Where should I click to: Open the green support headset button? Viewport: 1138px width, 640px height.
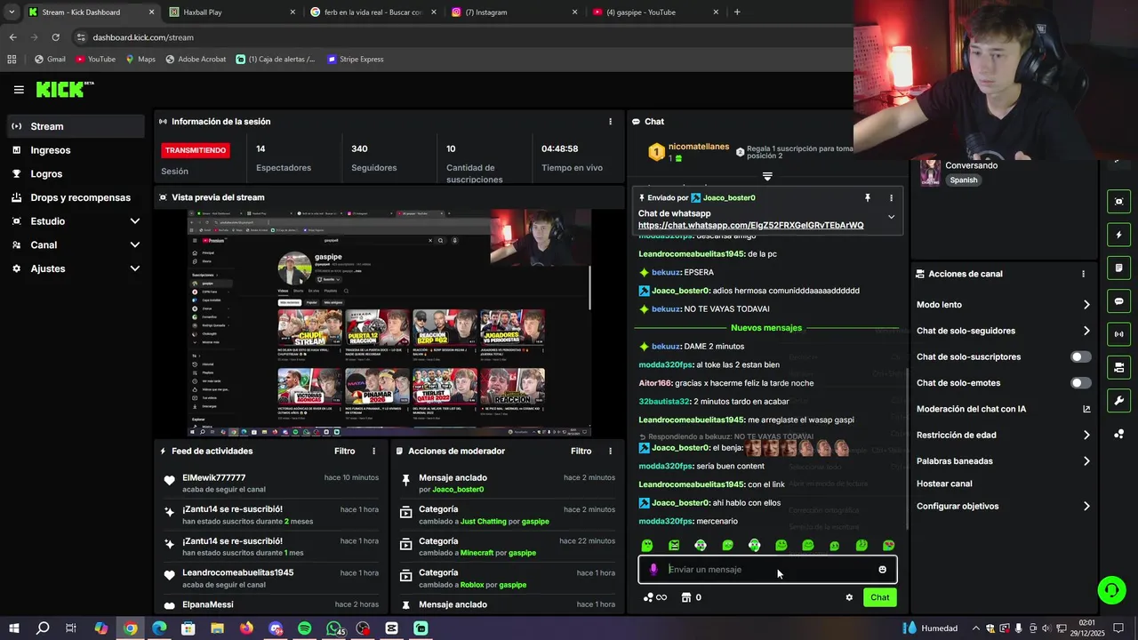coord(1111,589)
